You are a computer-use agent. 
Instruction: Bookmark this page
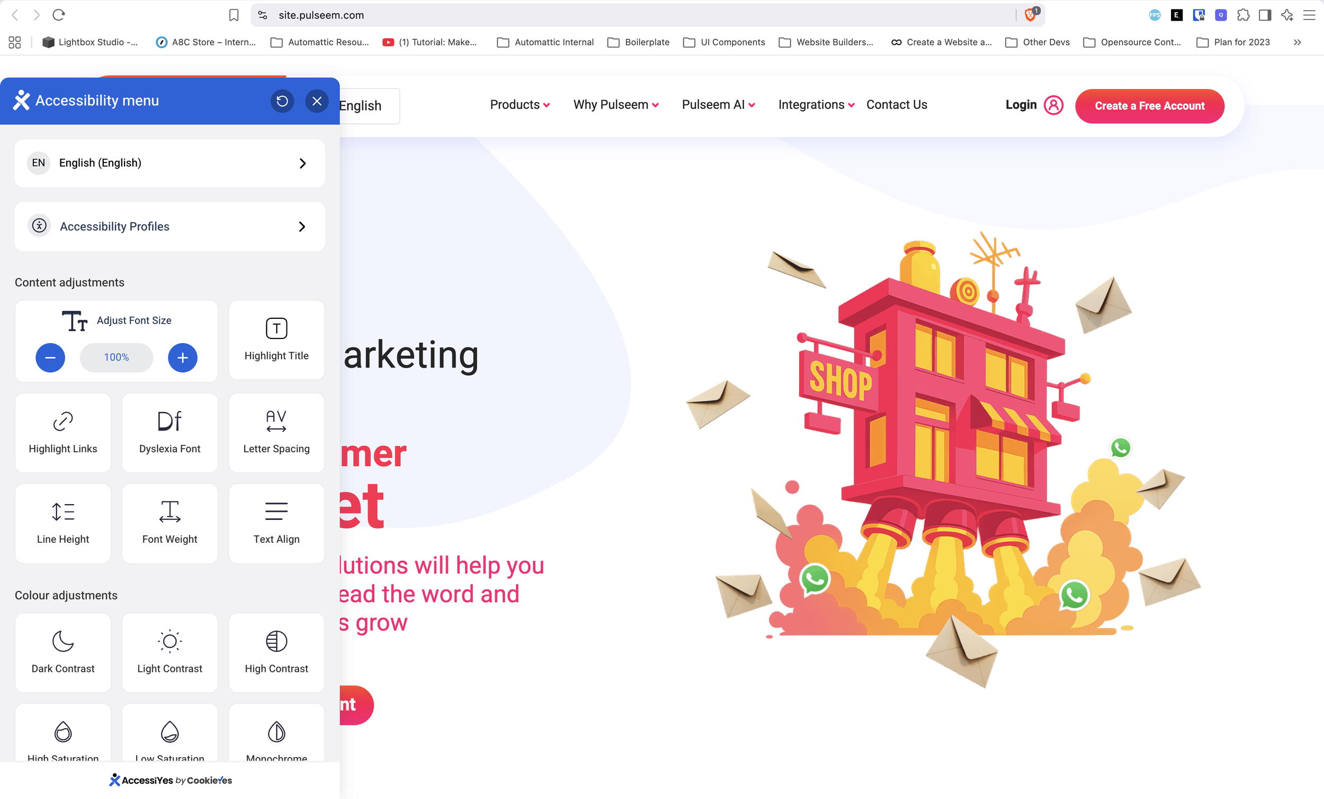click(x=234, y=15)
